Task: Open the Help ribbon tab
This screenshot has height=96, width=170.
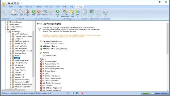Action: click(71, 7)
